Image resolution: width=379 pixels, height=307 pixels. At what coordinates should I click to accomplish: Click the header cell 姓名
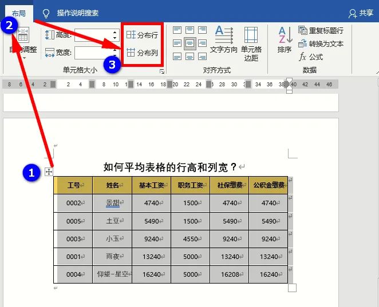coord(112,185)
